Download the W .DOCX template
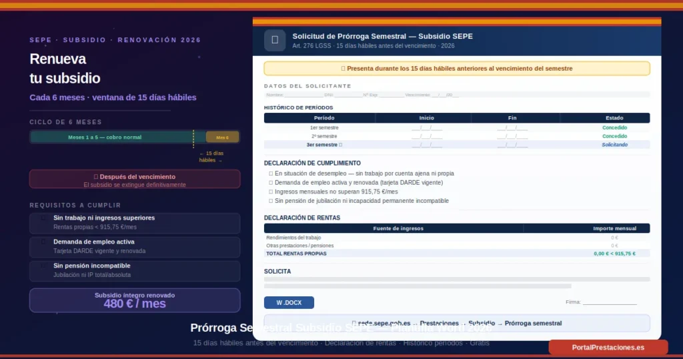The image size is (683, 359). [289, 302]
